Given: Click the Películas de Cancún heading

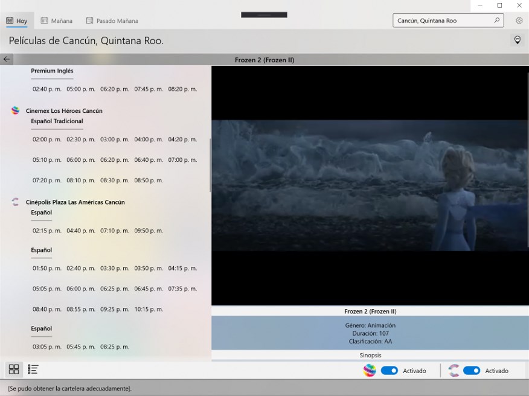Looking at the screenshot, I should point(86,40).
